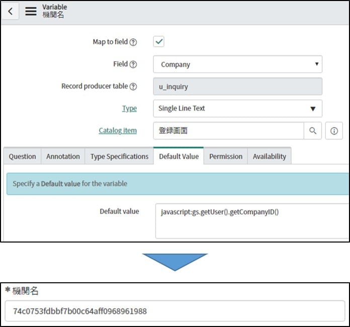Screen dimensions: 350x327
Task: Open the Availability tab
Action: [270, 157]
